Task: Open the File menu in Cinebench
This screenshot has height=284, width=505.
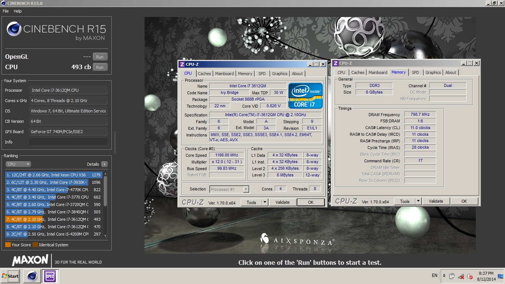Action: click(x=6, y=11)
